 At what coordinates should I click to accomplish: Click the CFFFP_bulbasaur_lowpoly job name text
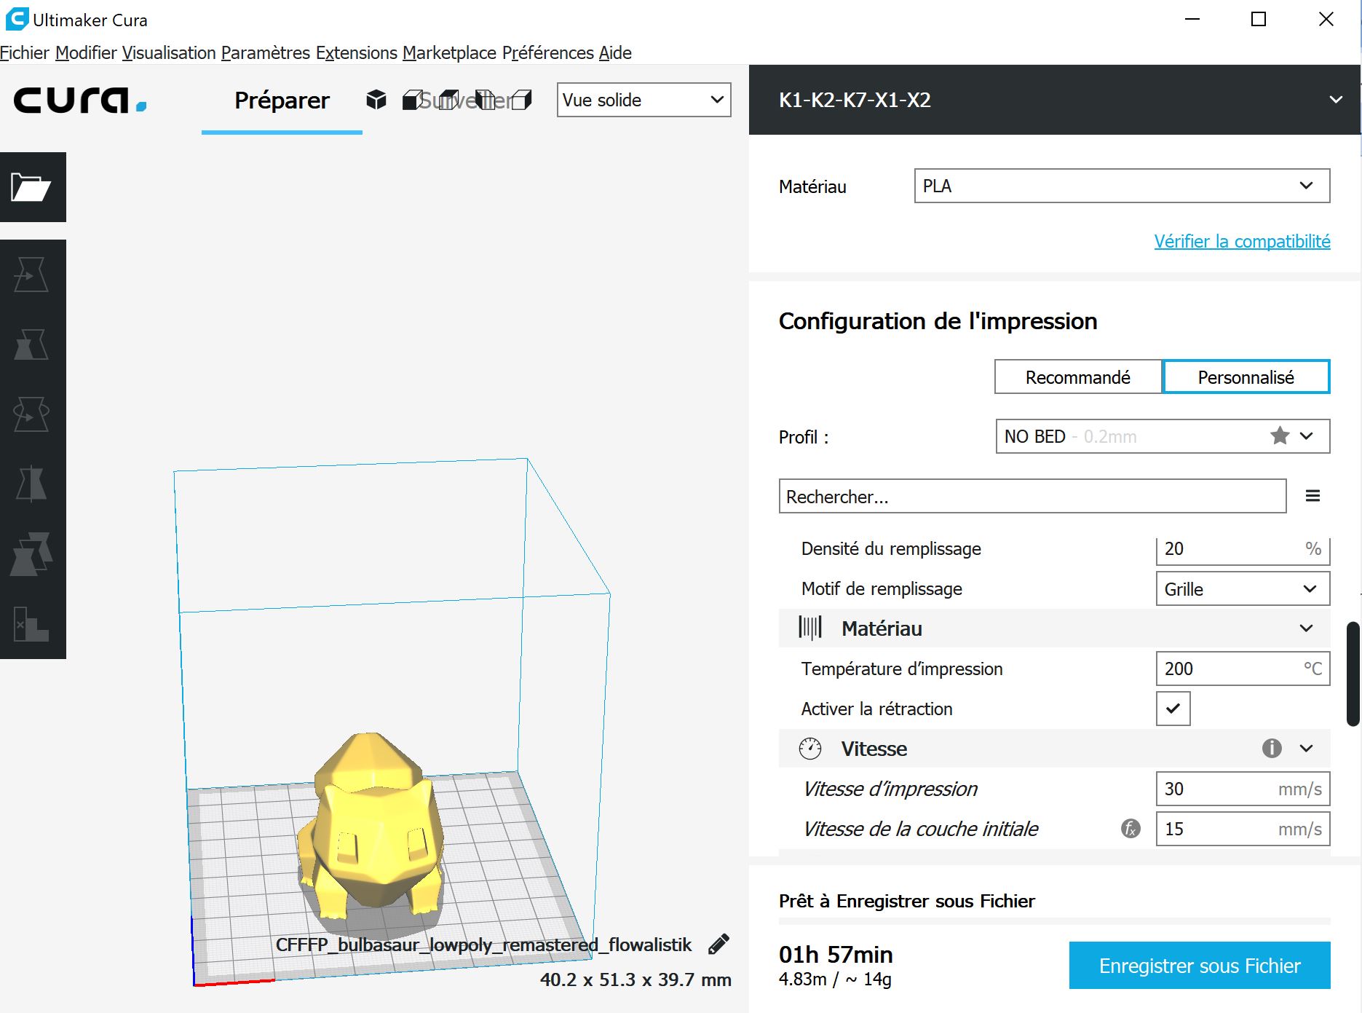tap(483, 945)
